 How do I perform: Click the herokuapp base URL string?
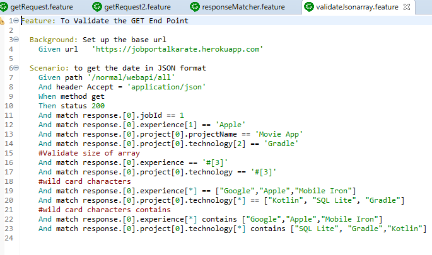[177, 49]
